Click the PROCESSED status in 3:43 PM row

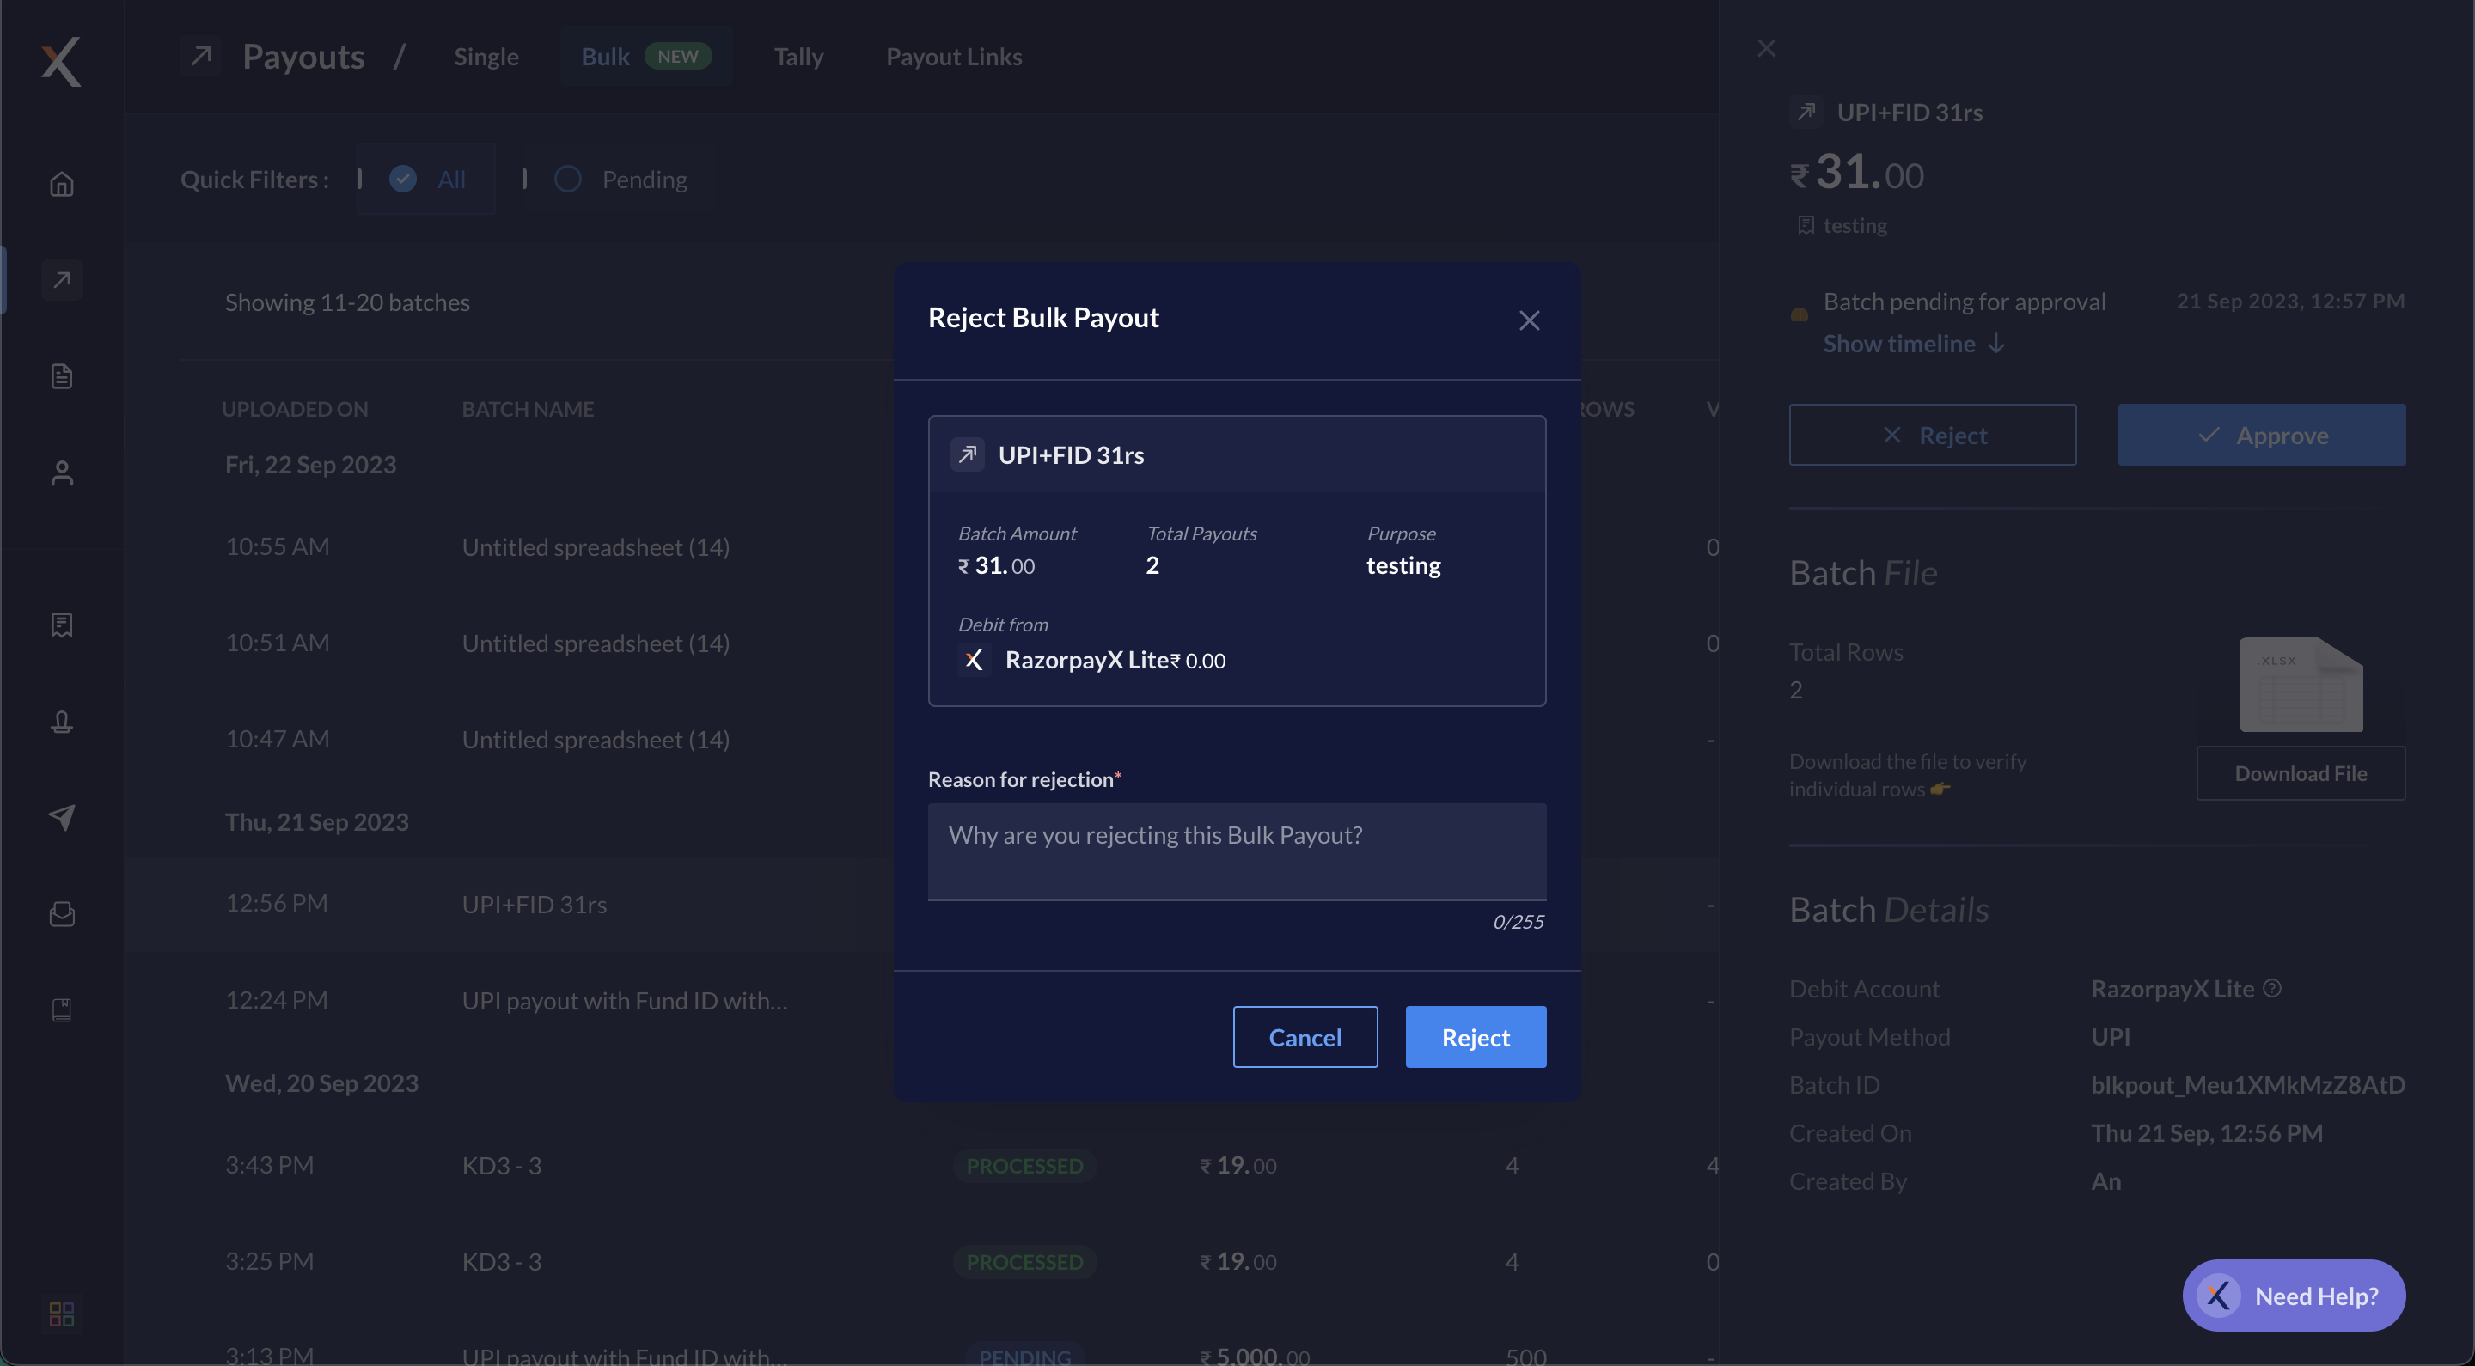click(x=1024, y=1165)
